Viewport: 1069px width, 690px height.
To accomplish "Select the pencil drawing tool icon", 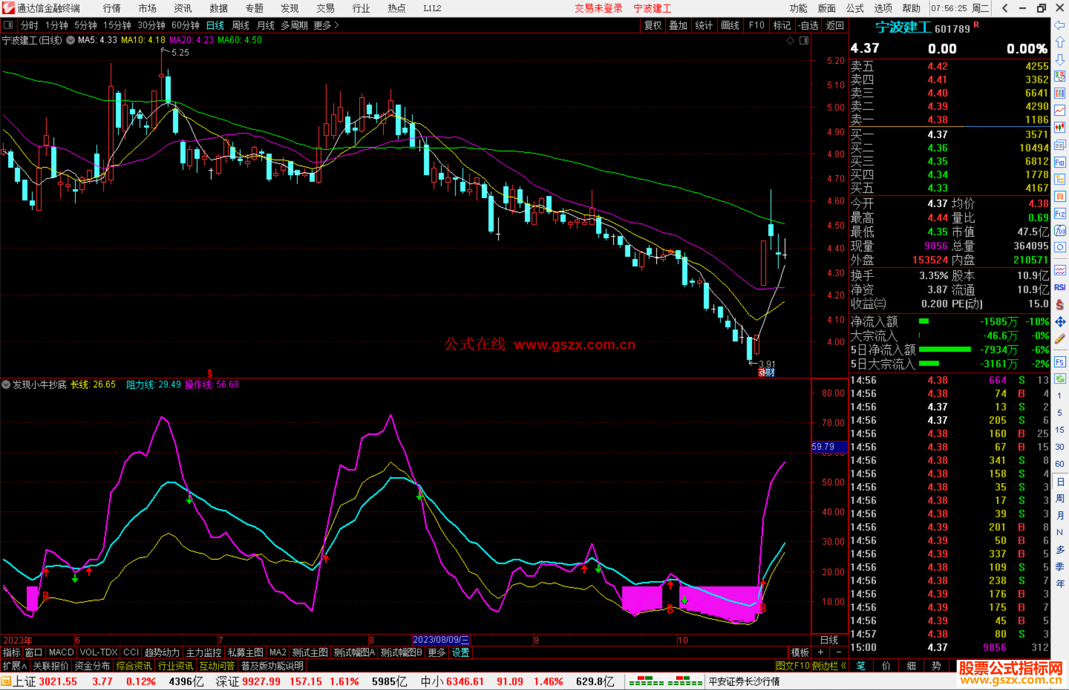I will tap(1060, 339).
